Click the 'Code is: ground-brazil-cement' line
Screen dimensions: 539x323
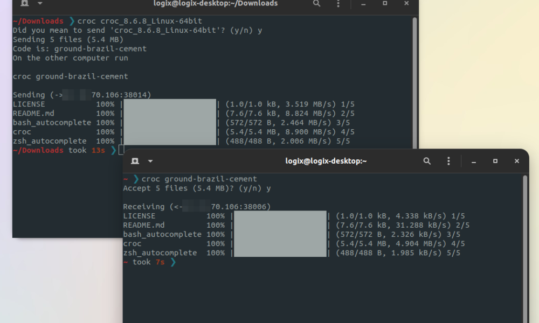pos(80,49)
